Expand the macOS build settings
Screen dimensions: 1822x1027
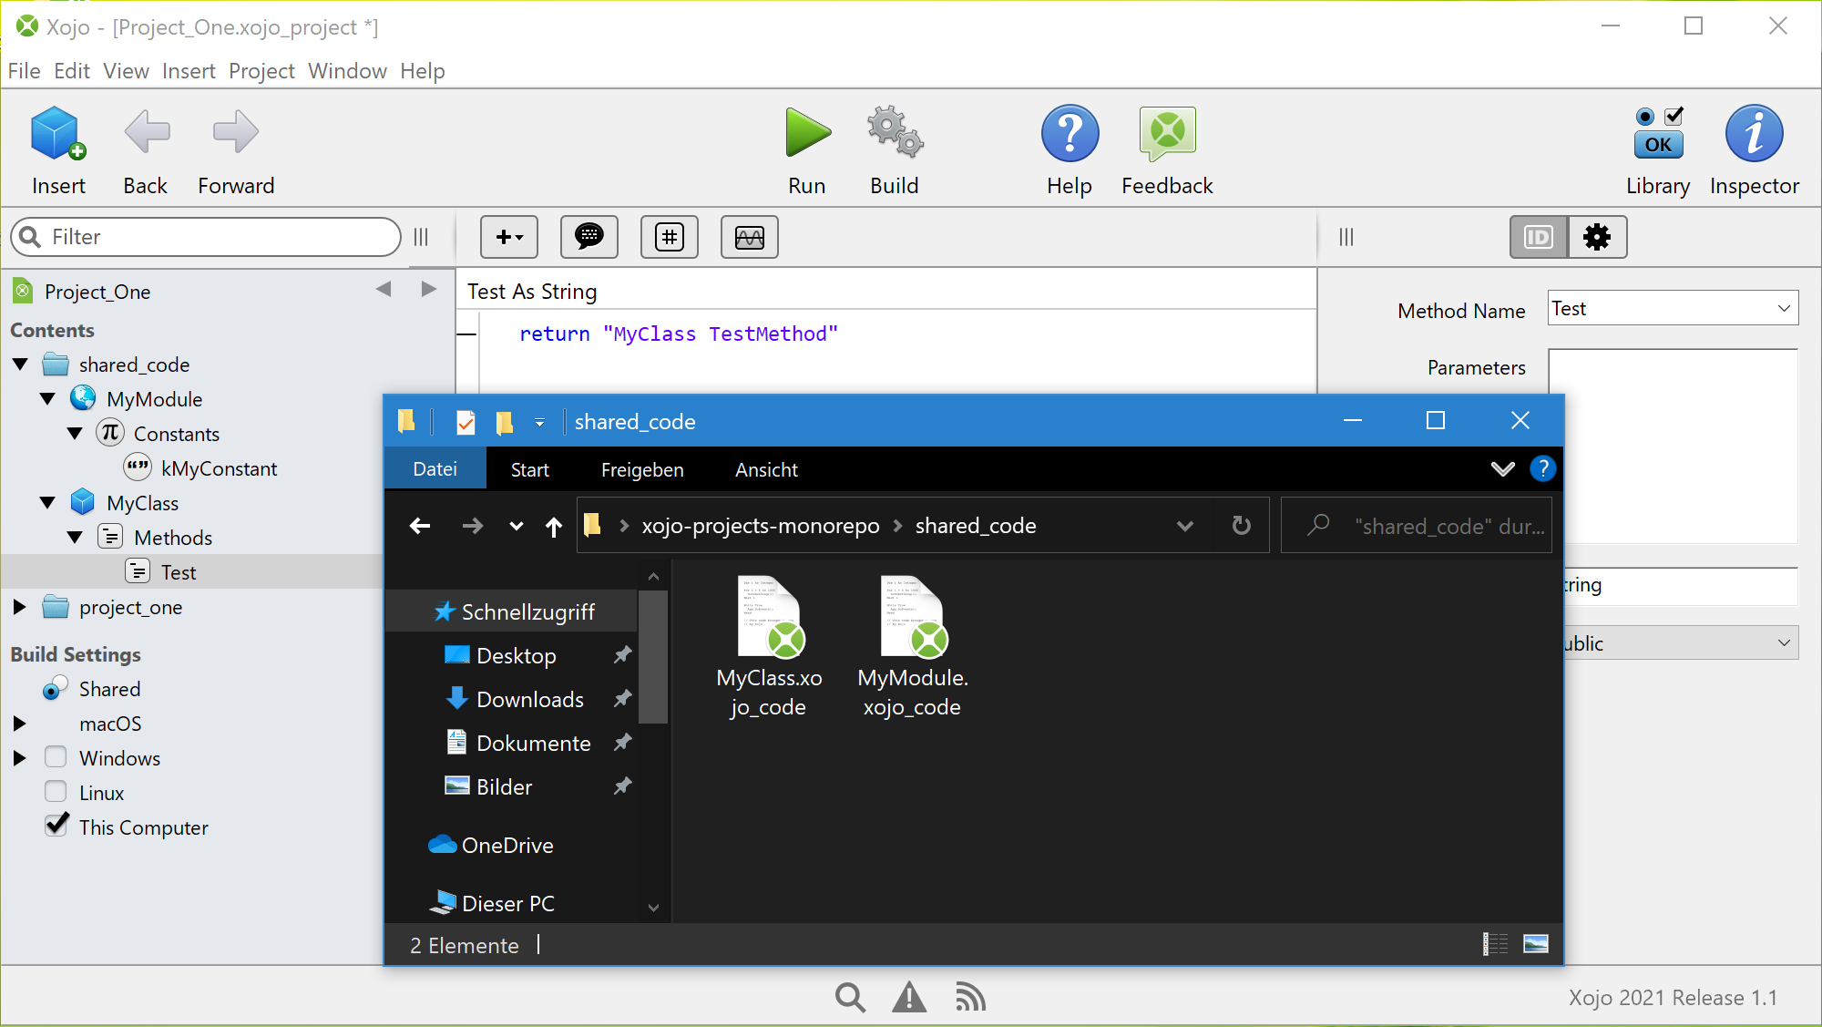click(x=19, y=724)
